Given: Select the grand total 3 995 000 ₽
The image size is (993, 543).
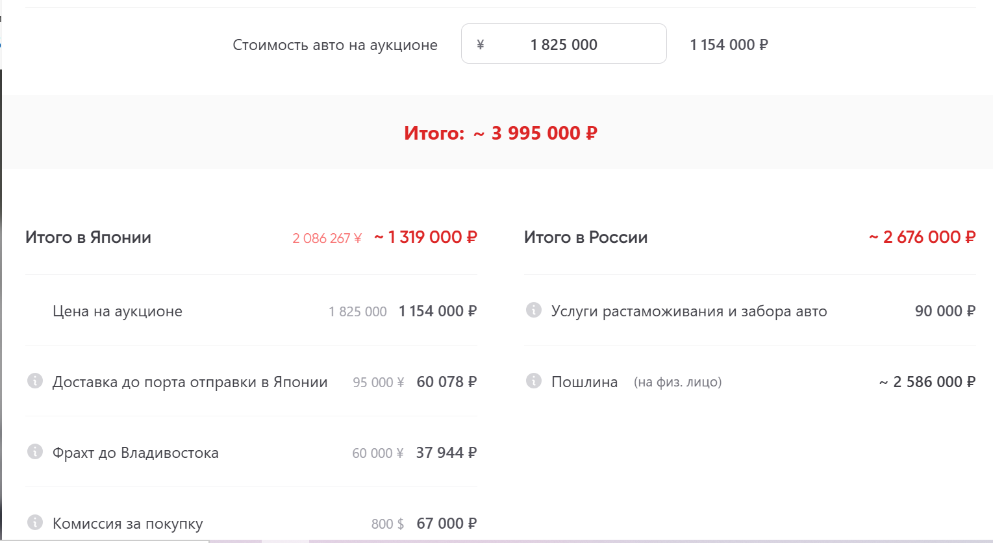Looking at the screenshot, I should (544, 133).
